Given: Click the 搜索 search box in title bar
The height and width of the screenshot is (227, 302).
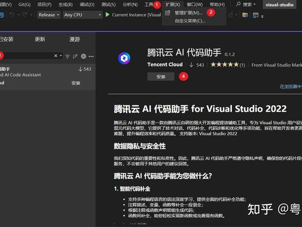Looking at the screenshot, I should click(246, 4).
